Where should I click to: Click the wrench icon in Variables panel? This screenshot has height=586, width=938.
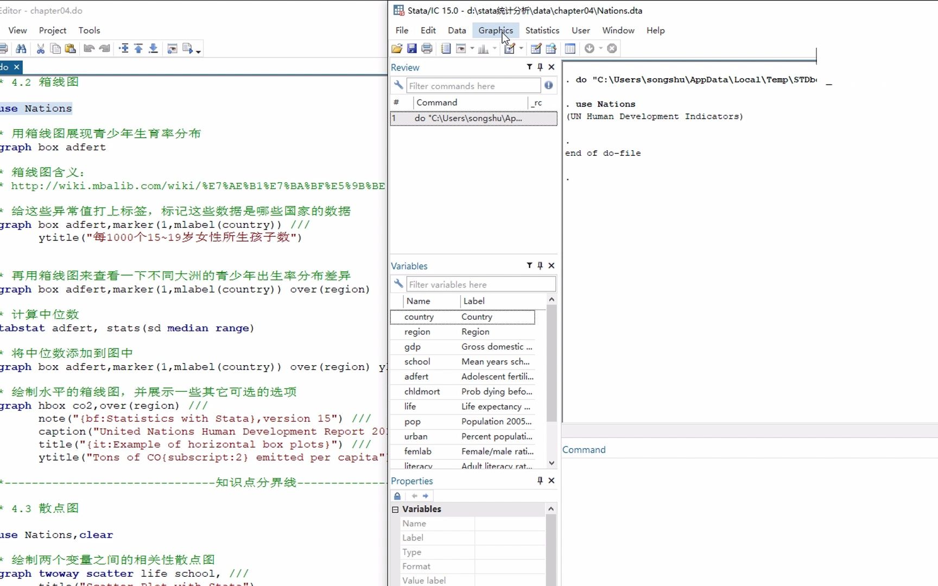point(398,284)
